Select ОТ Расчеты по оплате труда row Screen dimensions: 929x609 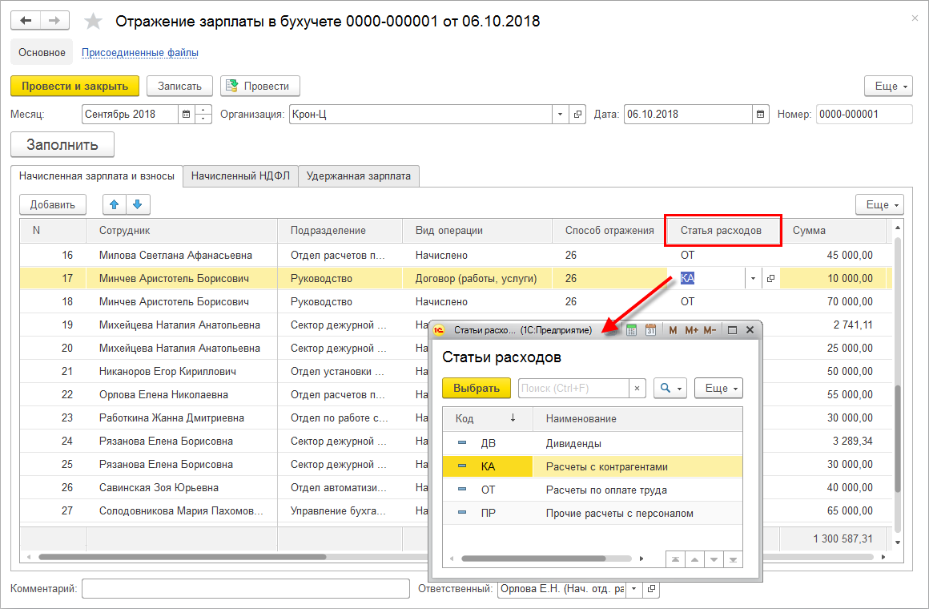[593, 490]
